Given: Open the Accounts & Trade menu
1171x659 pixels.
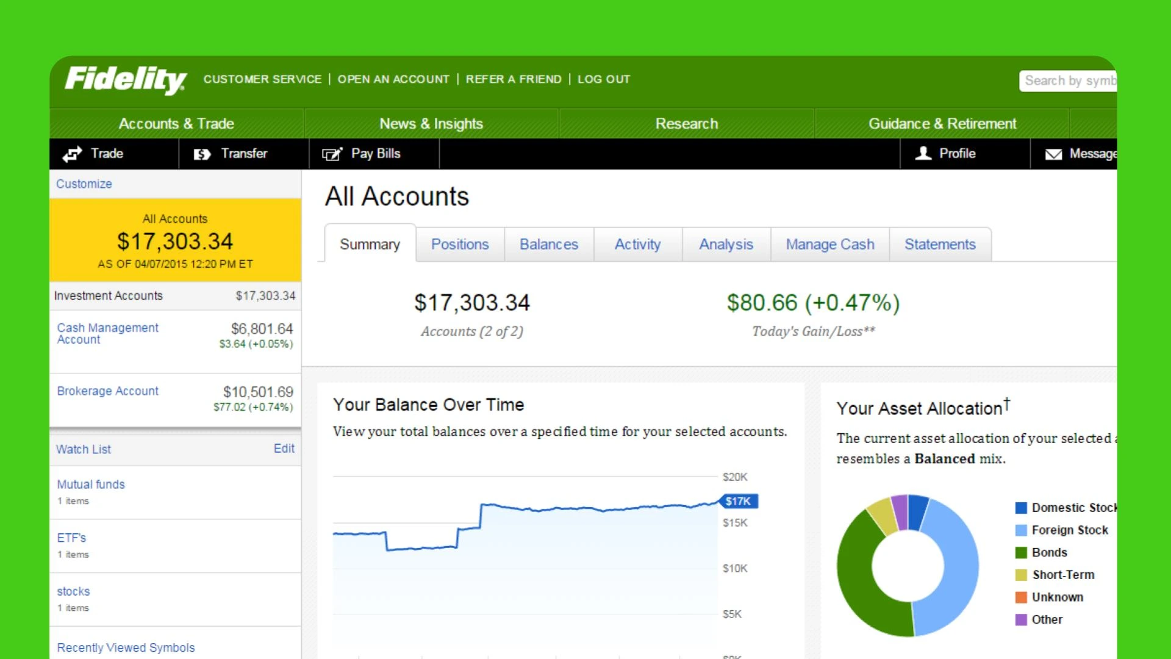Looking at the screenshot, I should pyautogui.click(x=176, y=124).
